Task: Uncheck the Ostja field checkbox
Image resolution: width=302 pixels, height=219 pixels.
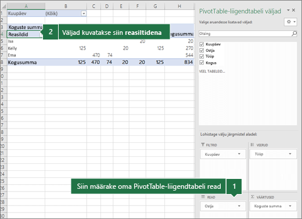Action: [x=202, y=51]
